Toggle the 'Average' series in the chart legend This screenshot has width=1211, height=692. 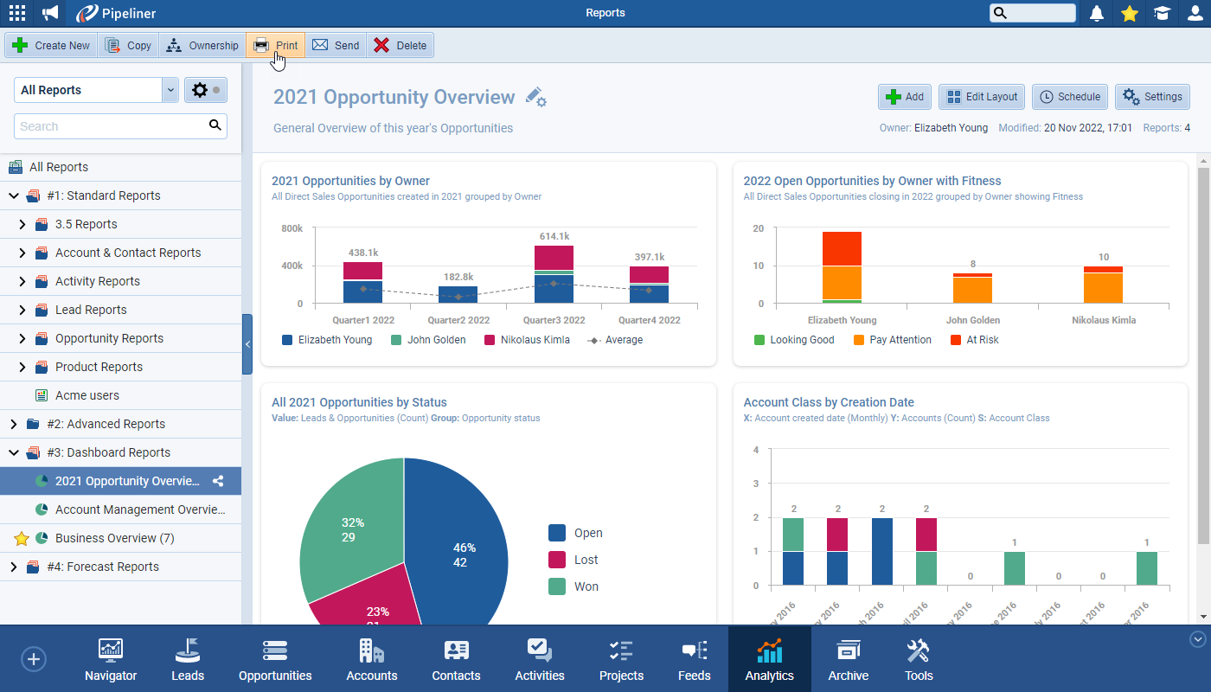[614, 339]
